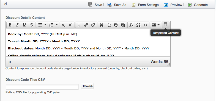Click the insert table icon
This screenshot has width=216, height=101.
click(x=154, y=25)
